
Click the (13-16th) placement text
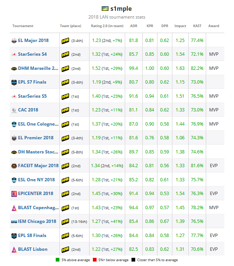click(x=79, y=221)
